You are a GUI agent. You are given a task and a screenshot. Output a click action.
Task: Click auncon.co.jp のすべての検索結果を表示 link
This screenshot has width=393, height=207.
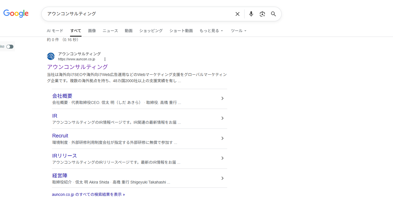pos(88,194)
